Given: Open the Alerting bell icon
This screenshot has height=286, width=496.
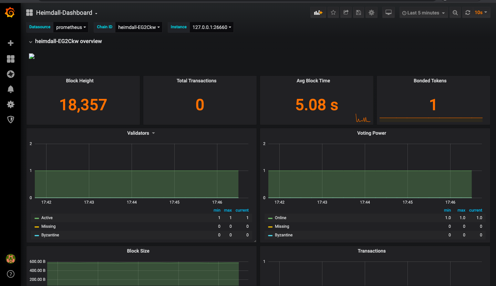Looking at the screenshot, I should point(11,89).
